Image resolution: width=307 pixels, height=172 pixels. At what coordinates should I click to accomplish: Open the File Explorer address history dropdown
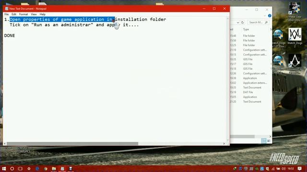click(x=238, y=22)
